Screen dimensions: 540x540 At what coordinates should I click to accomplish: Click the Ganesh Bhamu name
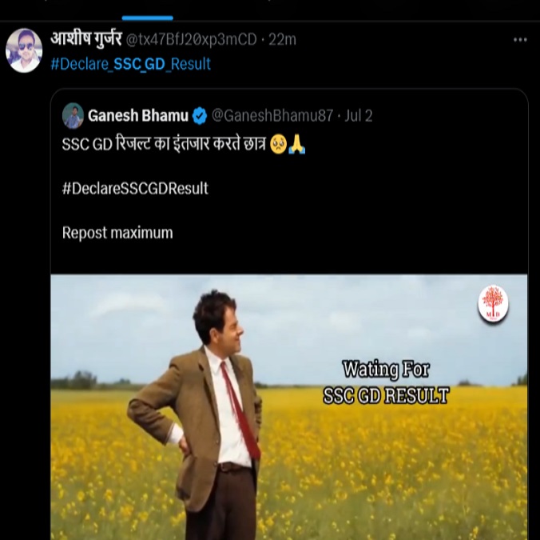(x=137, y=116)
